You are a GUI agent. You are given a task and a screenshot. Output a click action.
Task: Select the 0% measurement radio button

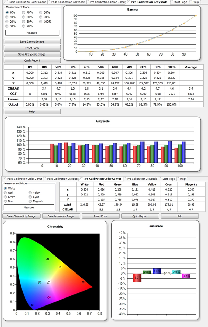coord(7,12)
